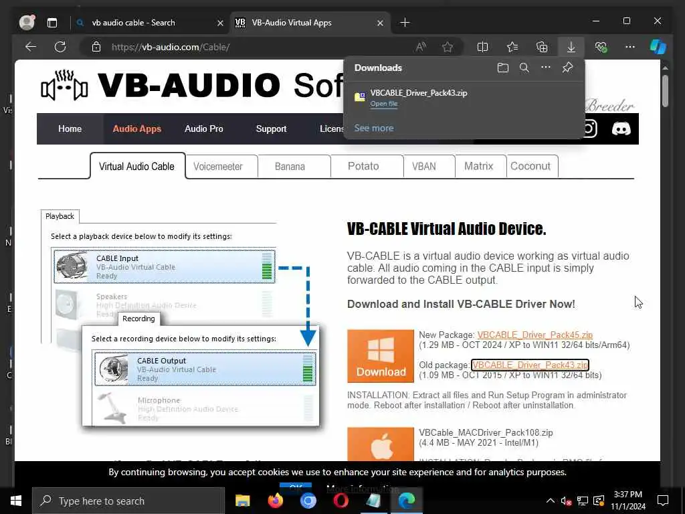Search downloads using magnifier icon
Image resolution: width=685 pixels, height=514 pixels.
click(x=524, y=68)
